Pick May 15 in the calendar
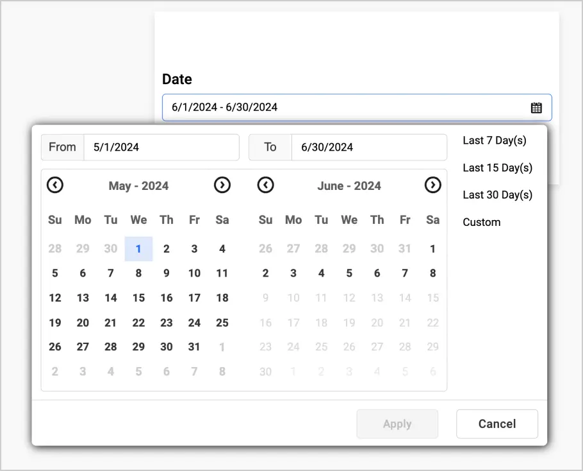583x471 pixels. [x=138, y=298]
